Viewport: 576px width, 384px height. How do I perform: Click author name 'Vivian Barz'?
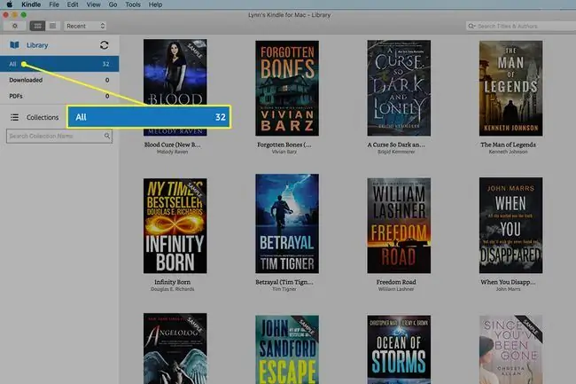click(284, 152)
